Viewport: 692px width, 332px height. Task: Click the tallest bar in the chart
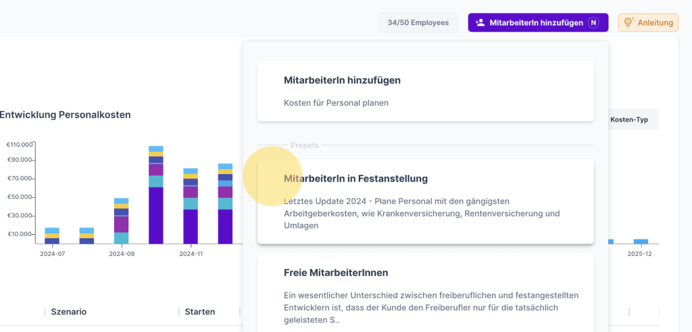pyautogui.click(x=156, y=194)
